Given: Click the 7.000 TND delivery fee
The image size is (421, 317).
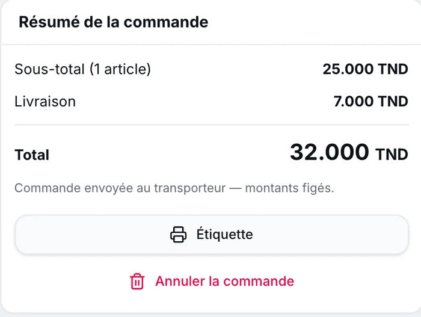Looking at the screenshot, I should (x=371, y=102).
